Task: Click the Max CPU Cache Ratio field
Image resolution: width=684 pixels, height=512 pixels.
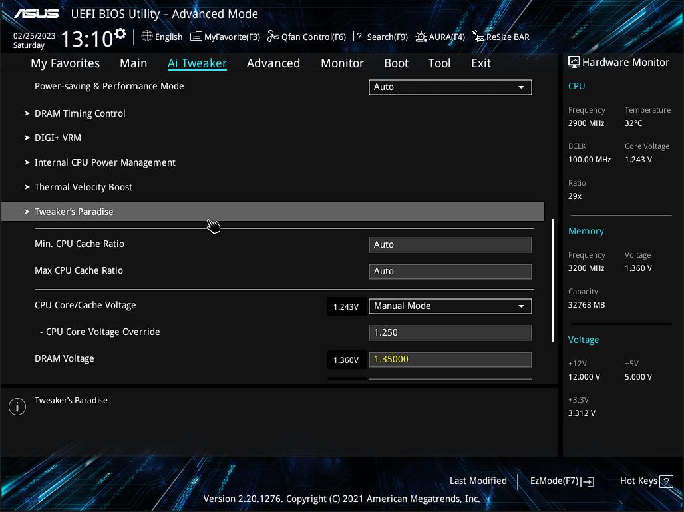Action: [x=450, y=272]
